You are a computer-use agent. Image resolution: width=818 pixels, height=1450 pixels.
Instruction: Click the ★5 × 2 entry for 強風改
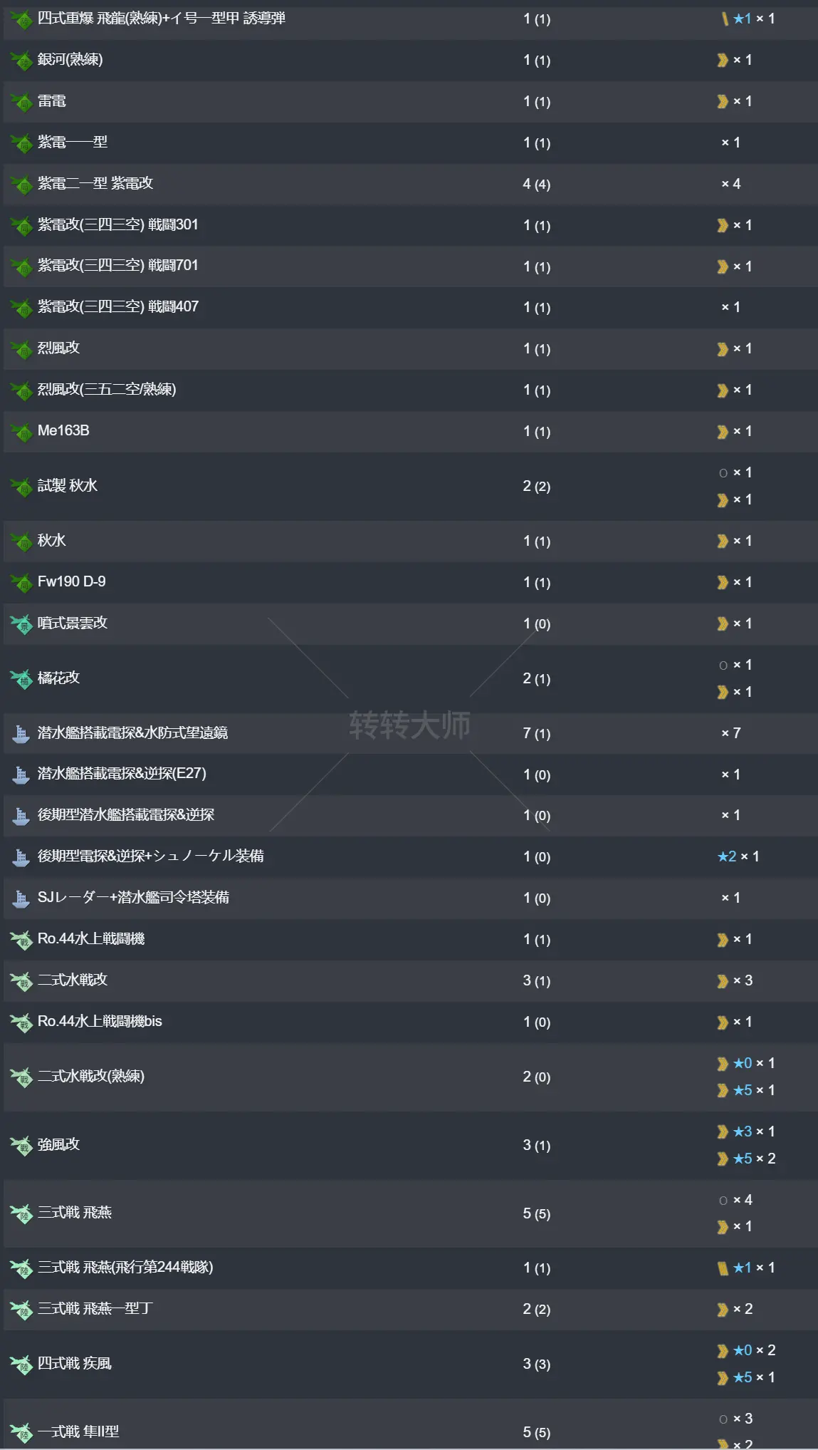(754, 1159)
